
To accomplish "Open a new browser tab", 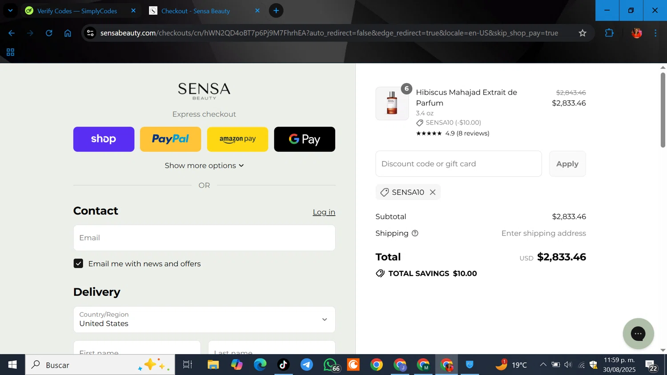I will 276,11.
